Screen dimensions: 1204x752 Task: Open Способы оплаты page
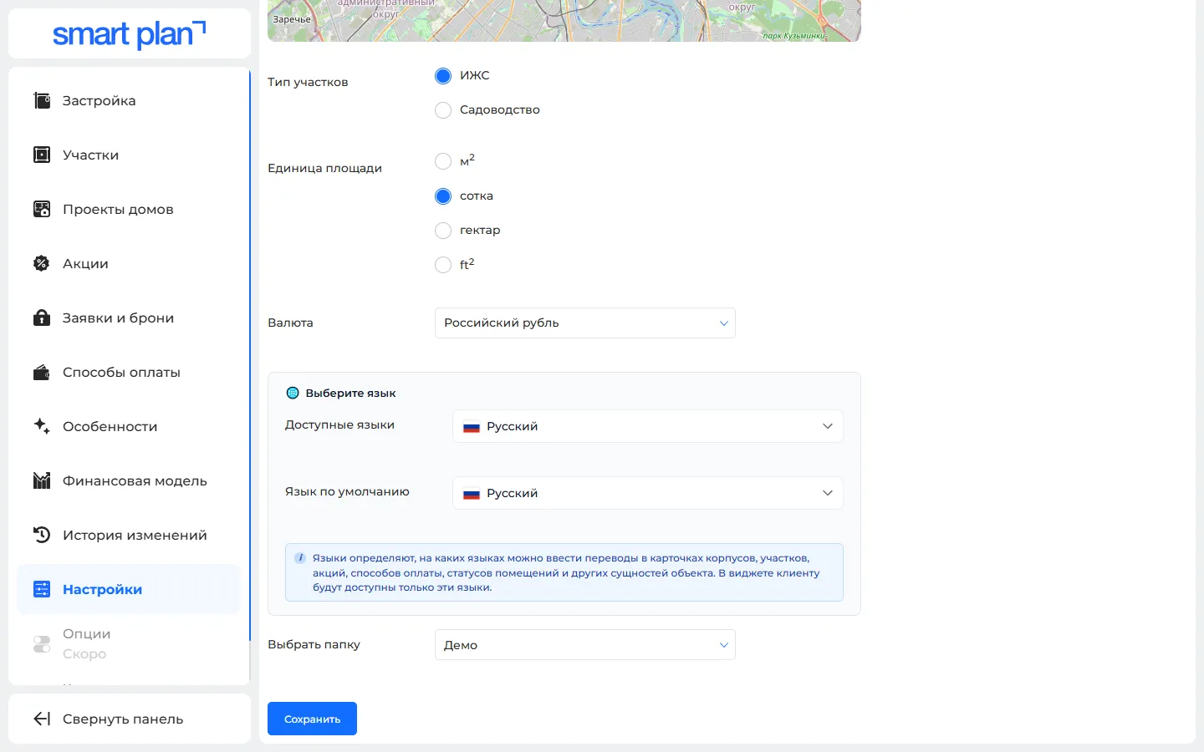point(129,373)
